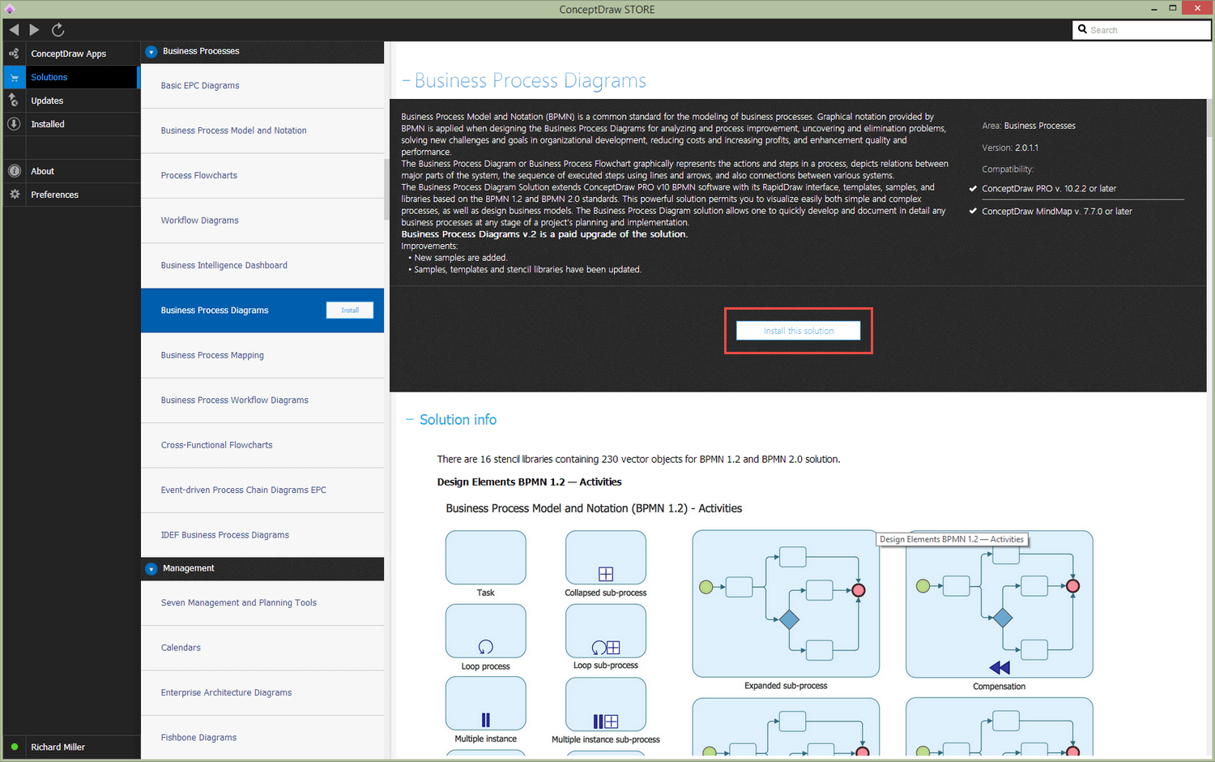Select Process Flowcharts solution
Image resolution: width=1215 pixels, height=762 pixels.
click(x=262, y=176)
